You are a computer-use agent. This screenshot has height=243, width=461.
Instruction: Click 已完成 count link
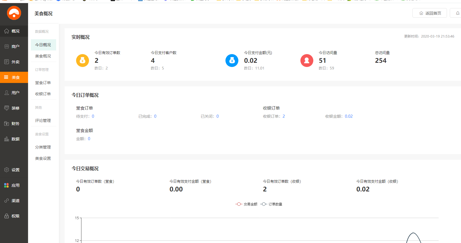(x=155, y=116)
